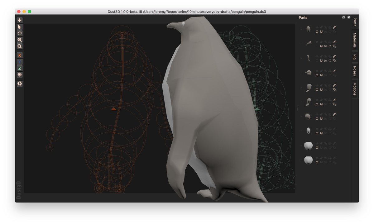374x224 pixels.
Task: Toggle eye visibility on fifth part row
Action: (x=317, y=85)
